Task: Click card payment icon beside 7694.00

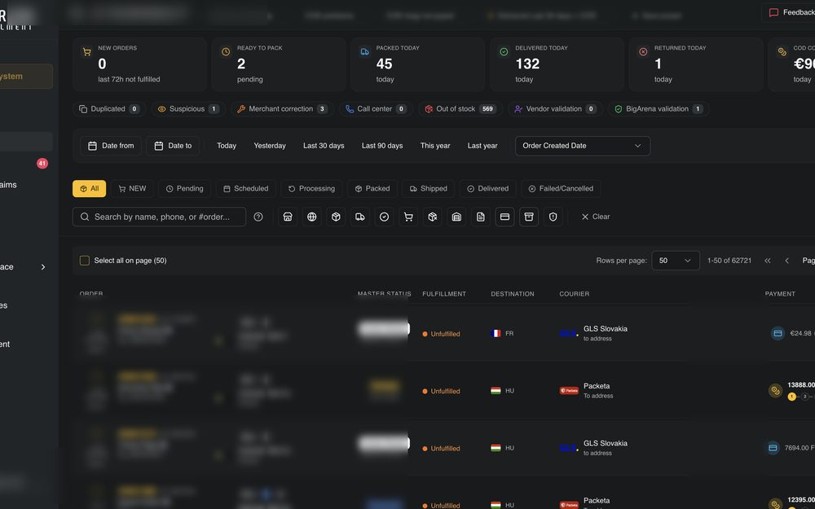Action: 773,448
